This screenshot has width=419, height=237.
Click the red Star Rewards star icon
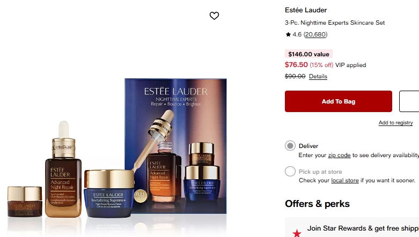pyautogui.click(x=297, y=233)
